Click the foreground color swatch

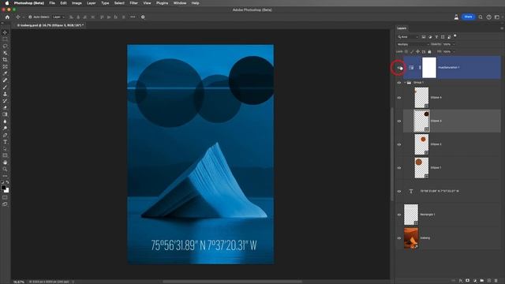(x=3, y=188)
